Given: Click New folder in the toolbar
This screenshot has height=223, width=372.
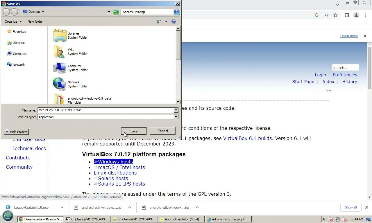Looking at the screenshot, I should click(x=35, y=21).
